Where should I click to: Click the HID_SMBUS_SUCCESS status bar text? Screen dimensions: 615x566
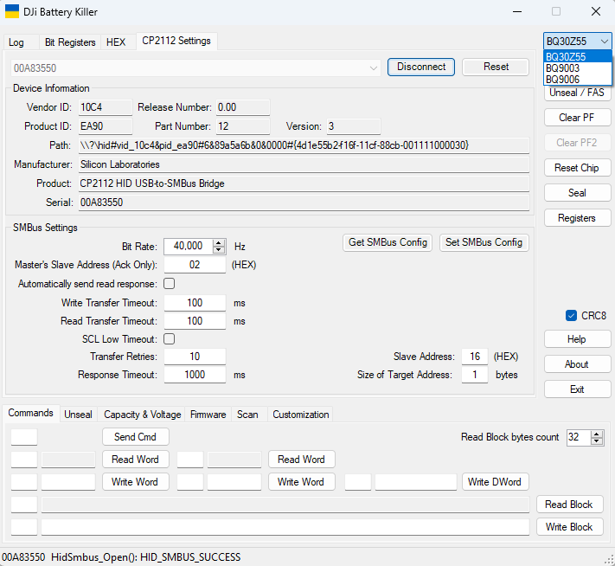pos(190,557)
